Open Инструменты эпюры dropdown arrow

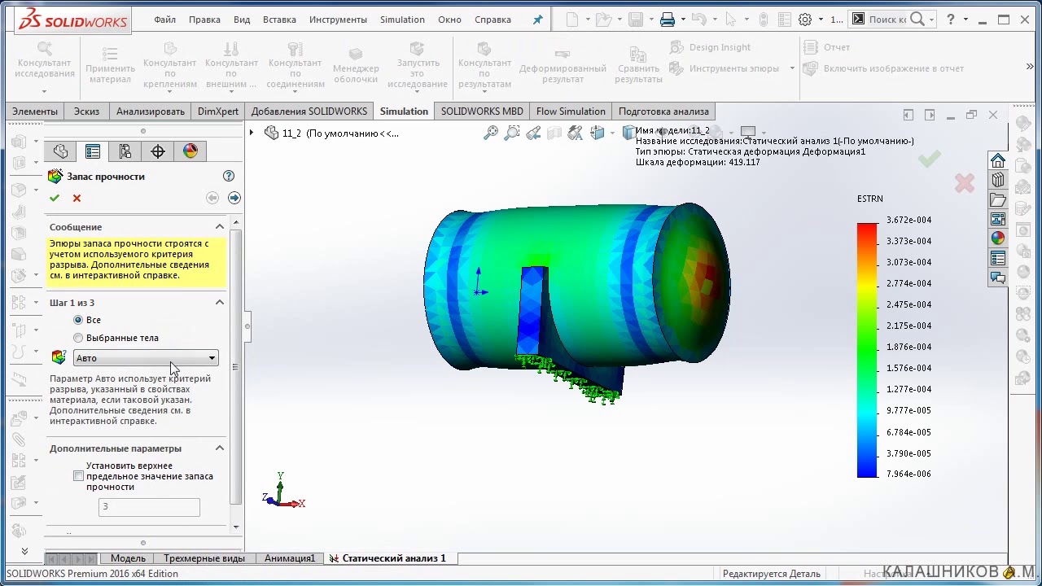point(792,68)
